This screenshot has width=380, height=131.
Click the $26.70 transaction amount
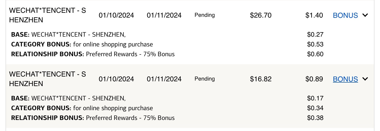261,15
